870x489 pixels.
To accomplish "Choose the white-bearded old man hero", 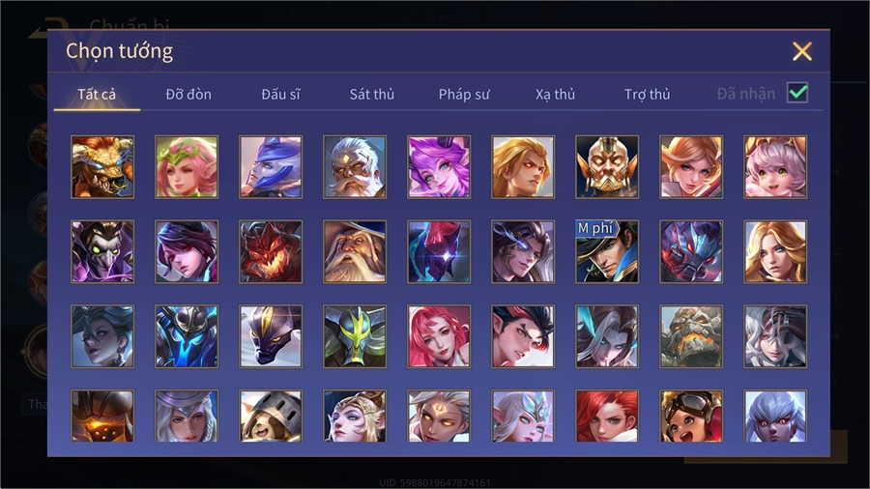I will [x=355, y=167].
